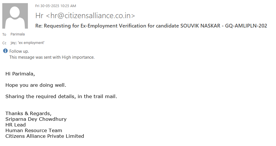Click the name Sriparna Dey Chowdhury in signature
The image size is (276, 146).
[36, 119]
